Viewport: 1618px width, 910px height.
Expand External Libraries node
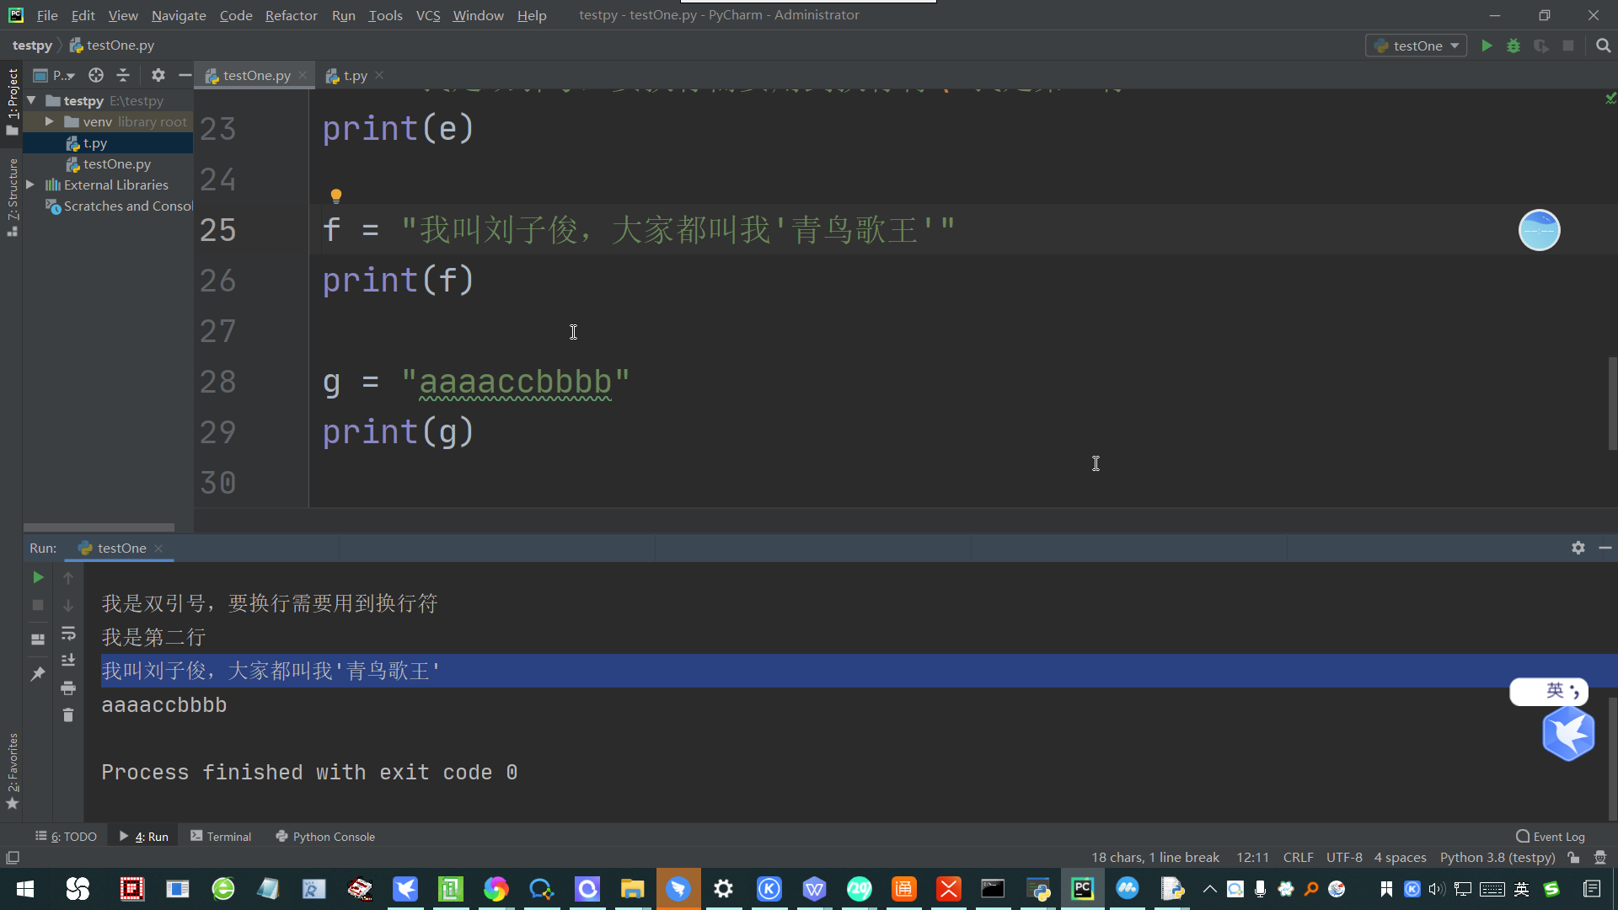30,185
